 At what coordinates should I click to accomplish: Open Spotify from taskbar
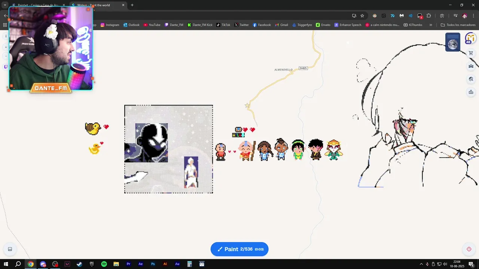[x=104, y=264]
